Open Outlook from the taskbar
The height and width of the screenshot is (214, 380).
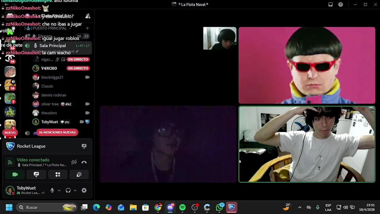[x=121, y=207]
